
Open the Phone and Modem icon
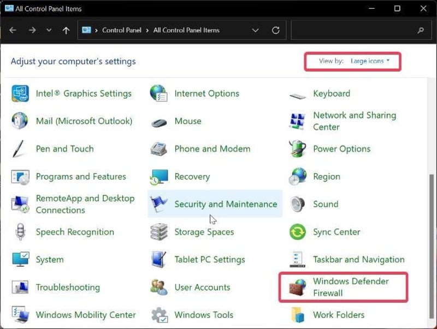158,148
